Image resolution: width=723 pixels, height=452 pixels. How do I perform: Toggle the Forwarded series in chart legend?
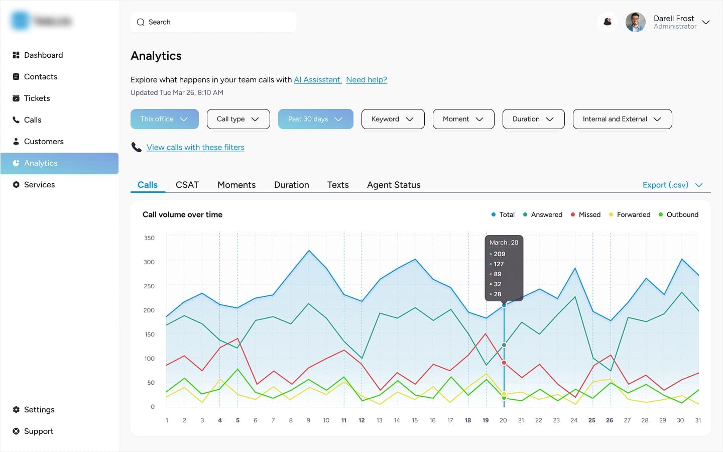click(630, 215)
